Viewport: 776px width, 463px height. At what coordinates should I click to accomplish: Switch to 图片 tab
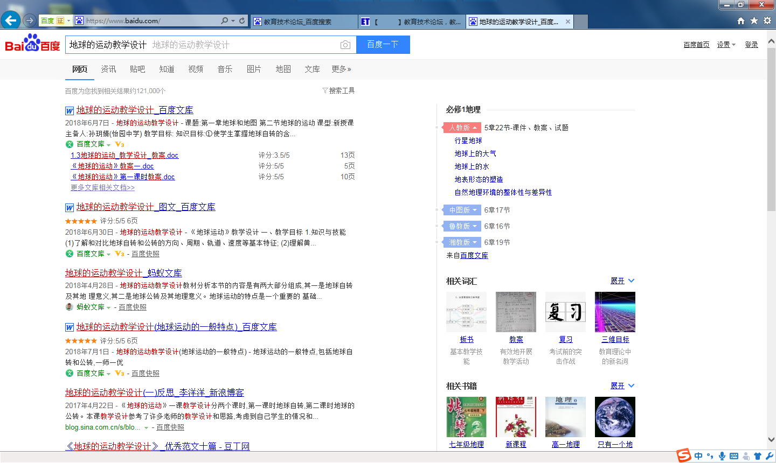pyautogui.click(x=254, y=69)
